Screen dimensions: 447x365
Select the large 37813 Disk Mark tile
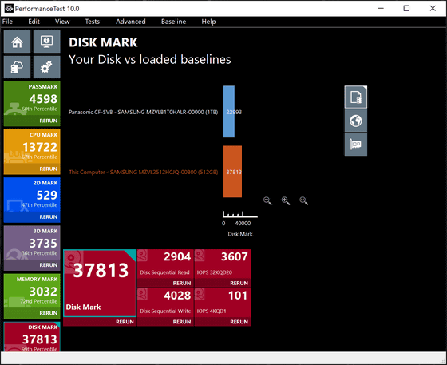coord(100,284)
